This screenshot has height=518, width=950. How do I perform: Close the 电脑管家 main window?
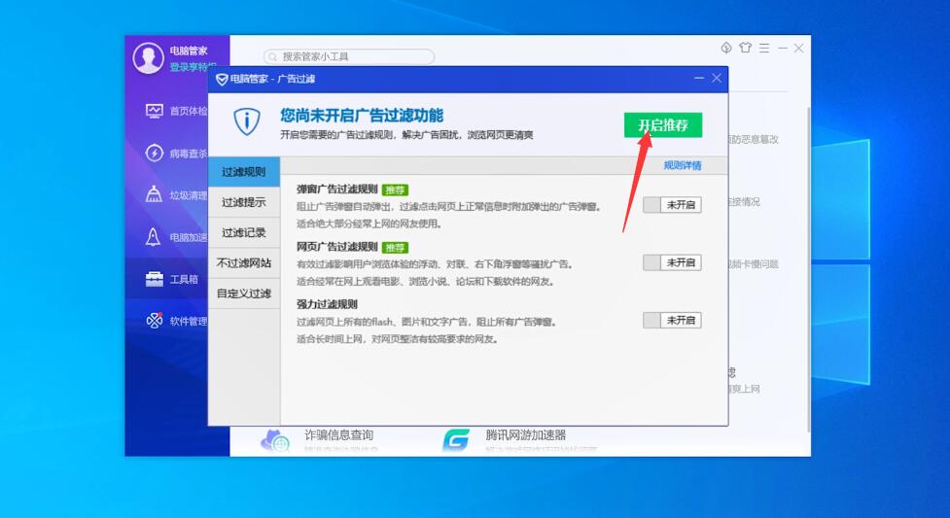tap(799, 48)
